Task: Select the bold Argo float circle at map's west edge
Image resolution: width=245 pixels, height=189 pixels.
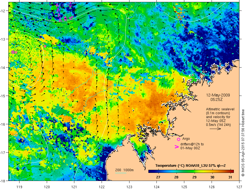Action: click(13, 52)
